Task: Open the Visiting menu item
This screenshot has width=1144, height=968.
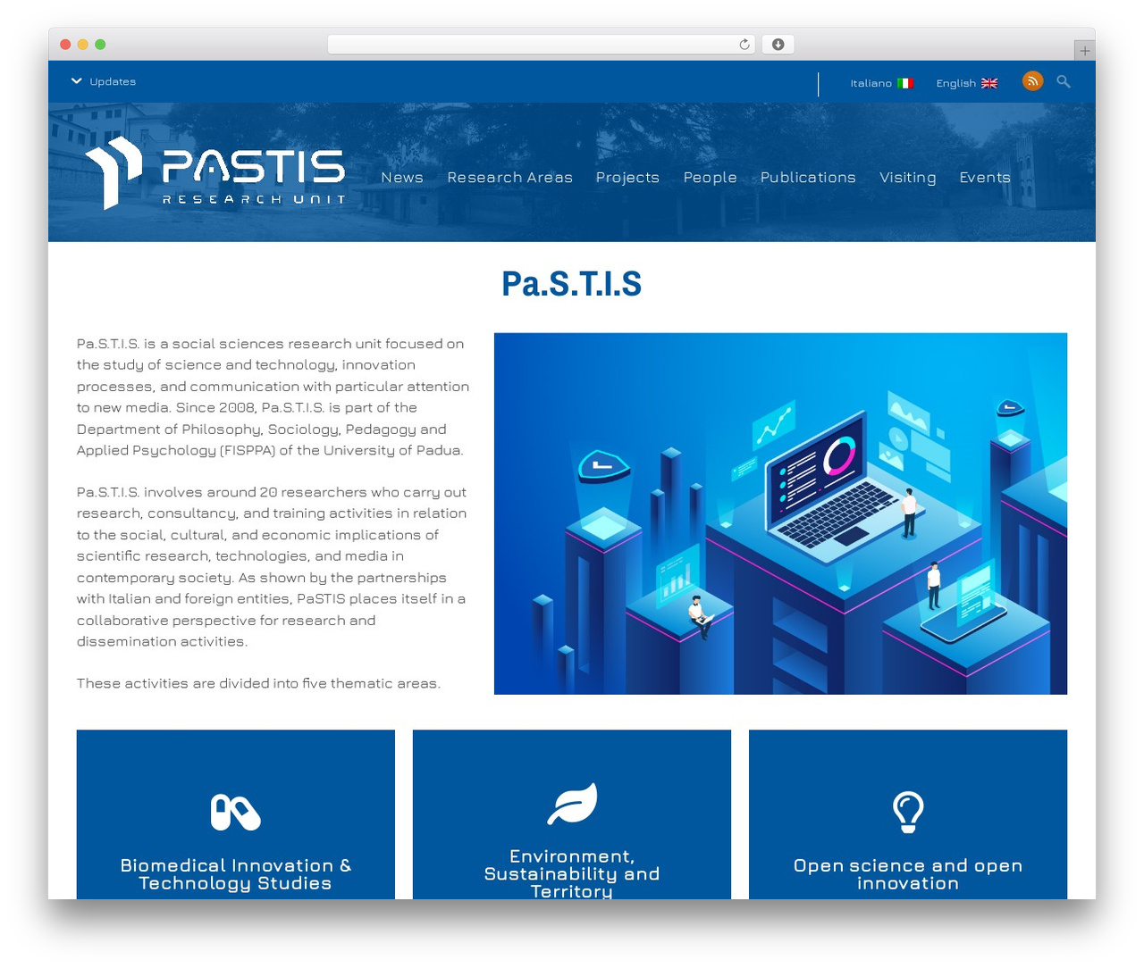Action: coord(907,177)
